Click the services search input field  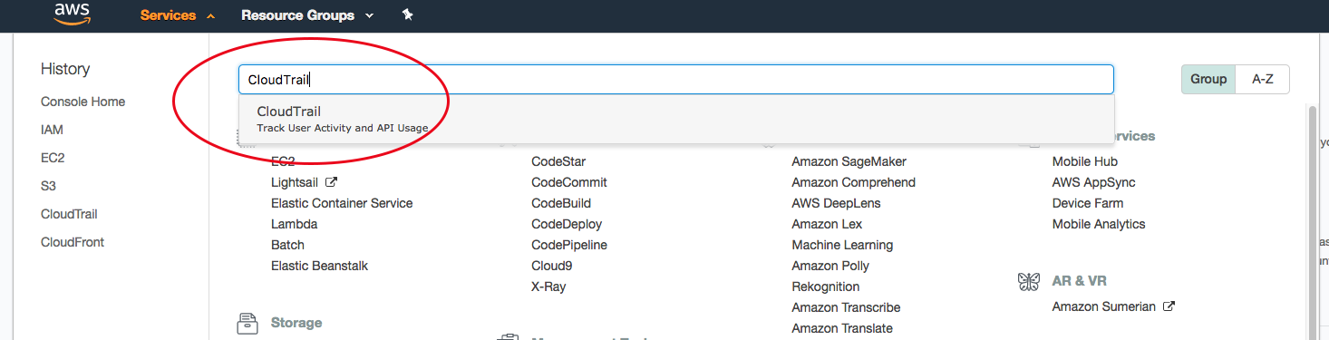pyautogui.click(x=676, y=79)
